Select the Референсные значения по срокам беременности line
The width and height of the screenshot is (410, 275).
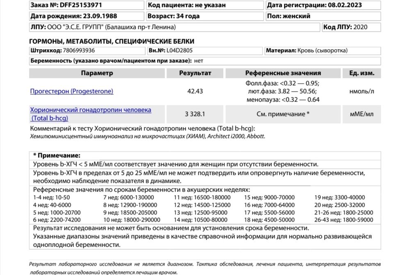(141, 189)
